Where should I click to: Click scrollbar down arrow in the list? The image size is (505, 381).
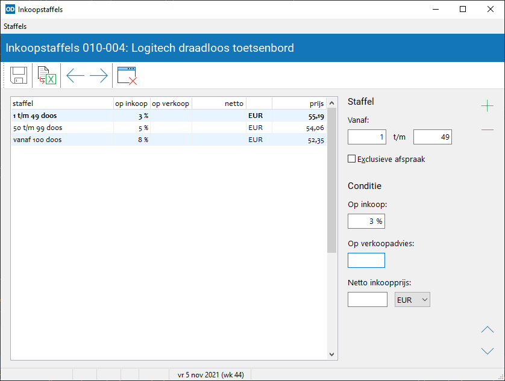(x=331, y=355)
